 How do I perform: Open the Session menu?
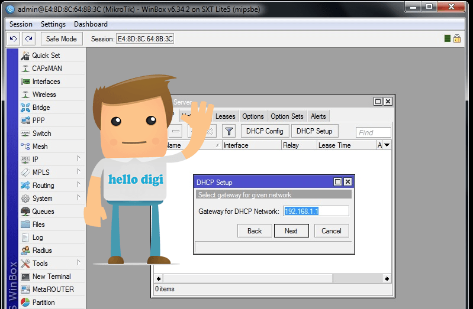pos(21,24)
